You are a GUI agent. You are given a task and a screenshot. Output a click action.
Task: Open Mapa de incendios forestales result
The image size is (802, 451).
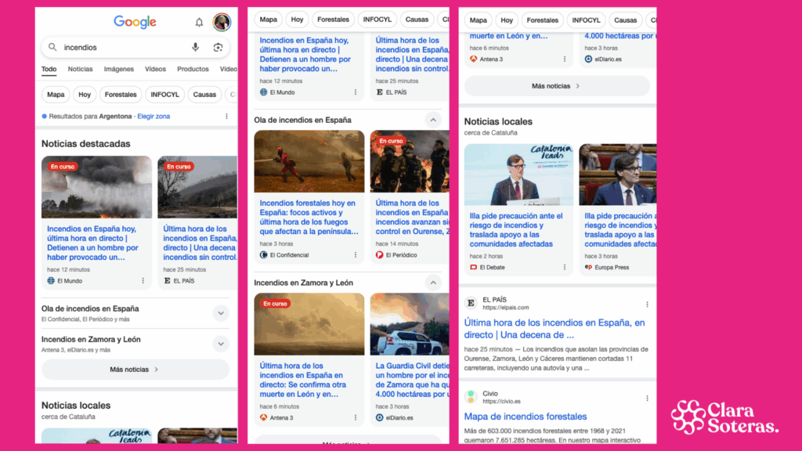click(x=526, y=417)
